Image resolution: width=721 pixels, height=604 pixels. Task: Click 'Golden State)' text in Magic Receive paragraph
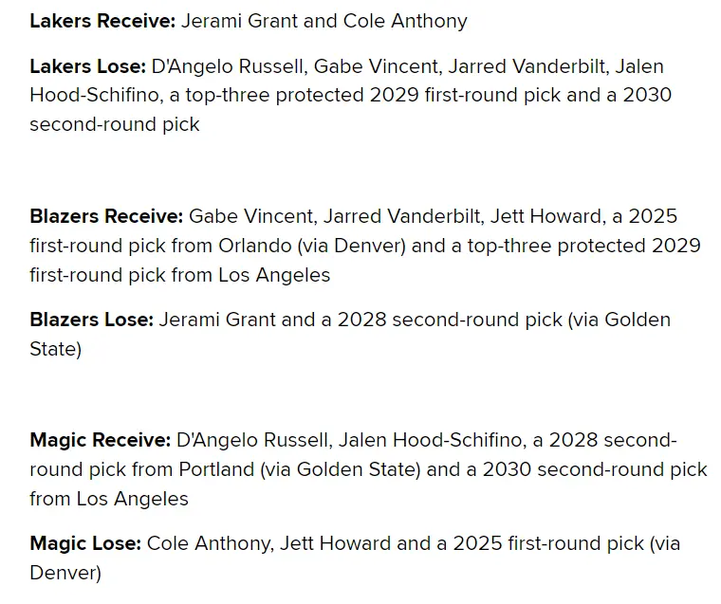pos(359,469)
